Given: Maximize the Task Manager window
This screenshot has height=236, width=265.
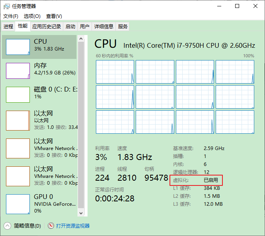Looking at the screenshot, I should (x=237, y=6).
